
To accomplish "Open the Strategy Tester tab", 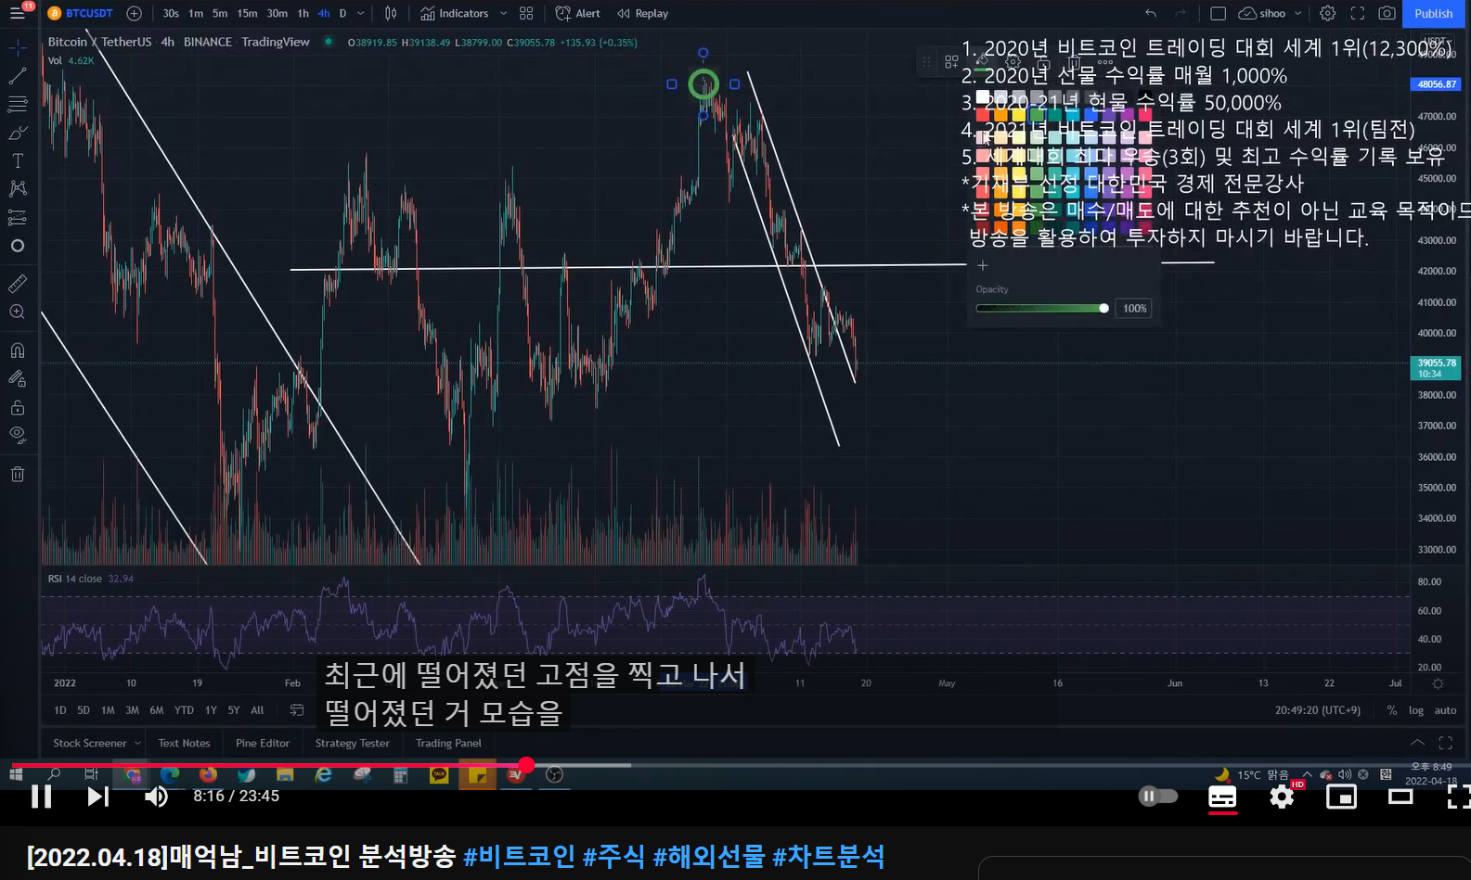I will (x=352, y=743).
